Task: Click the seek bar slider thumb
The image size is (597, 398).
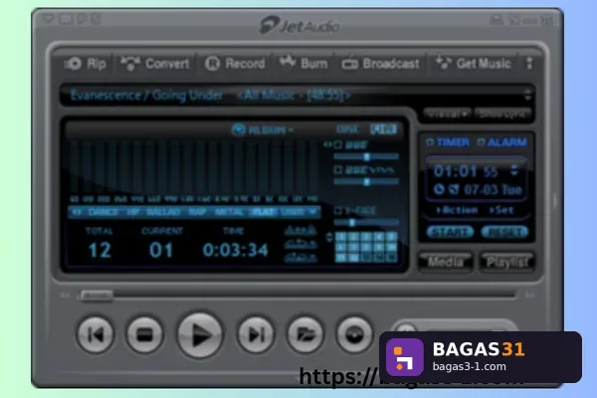Action: [97, 296]
